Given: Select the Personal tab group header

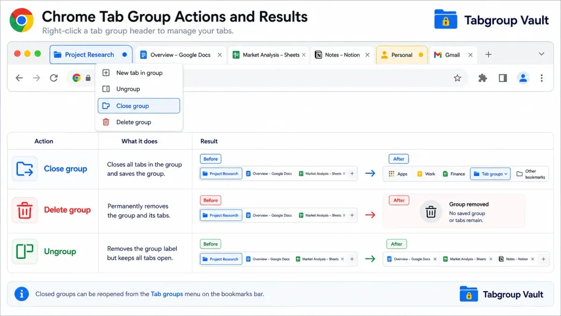Looking at the screenshot, I should [402, 55].
